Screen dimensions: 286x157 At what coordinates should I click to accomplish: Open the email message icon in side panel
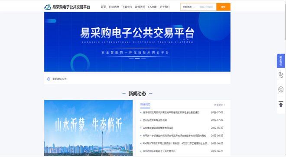click(281, 89)
